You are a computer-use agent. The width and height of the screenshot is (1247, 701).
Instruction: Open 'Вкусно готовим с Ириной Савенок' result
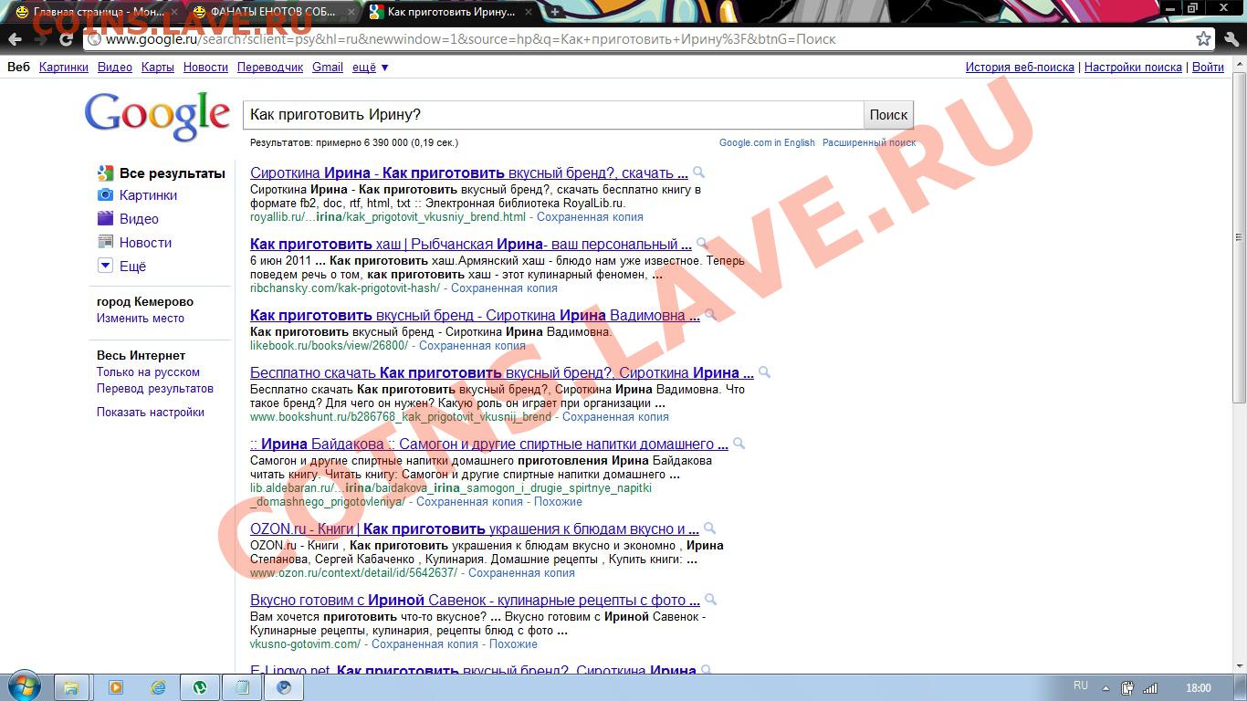pos(475,601)
